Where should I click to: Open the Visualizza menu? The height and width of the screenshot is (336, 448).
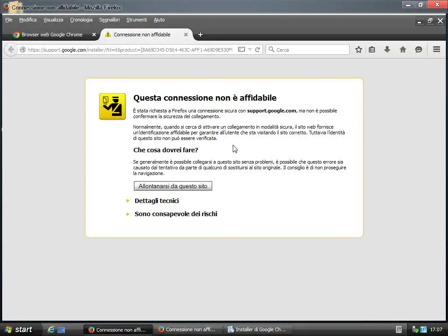53,20
